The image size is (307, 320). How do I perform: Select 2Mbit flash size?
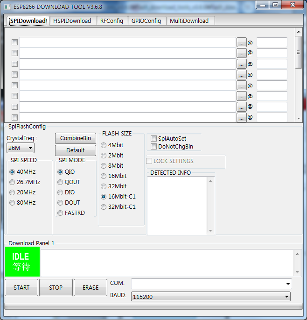tap(112, 156)
